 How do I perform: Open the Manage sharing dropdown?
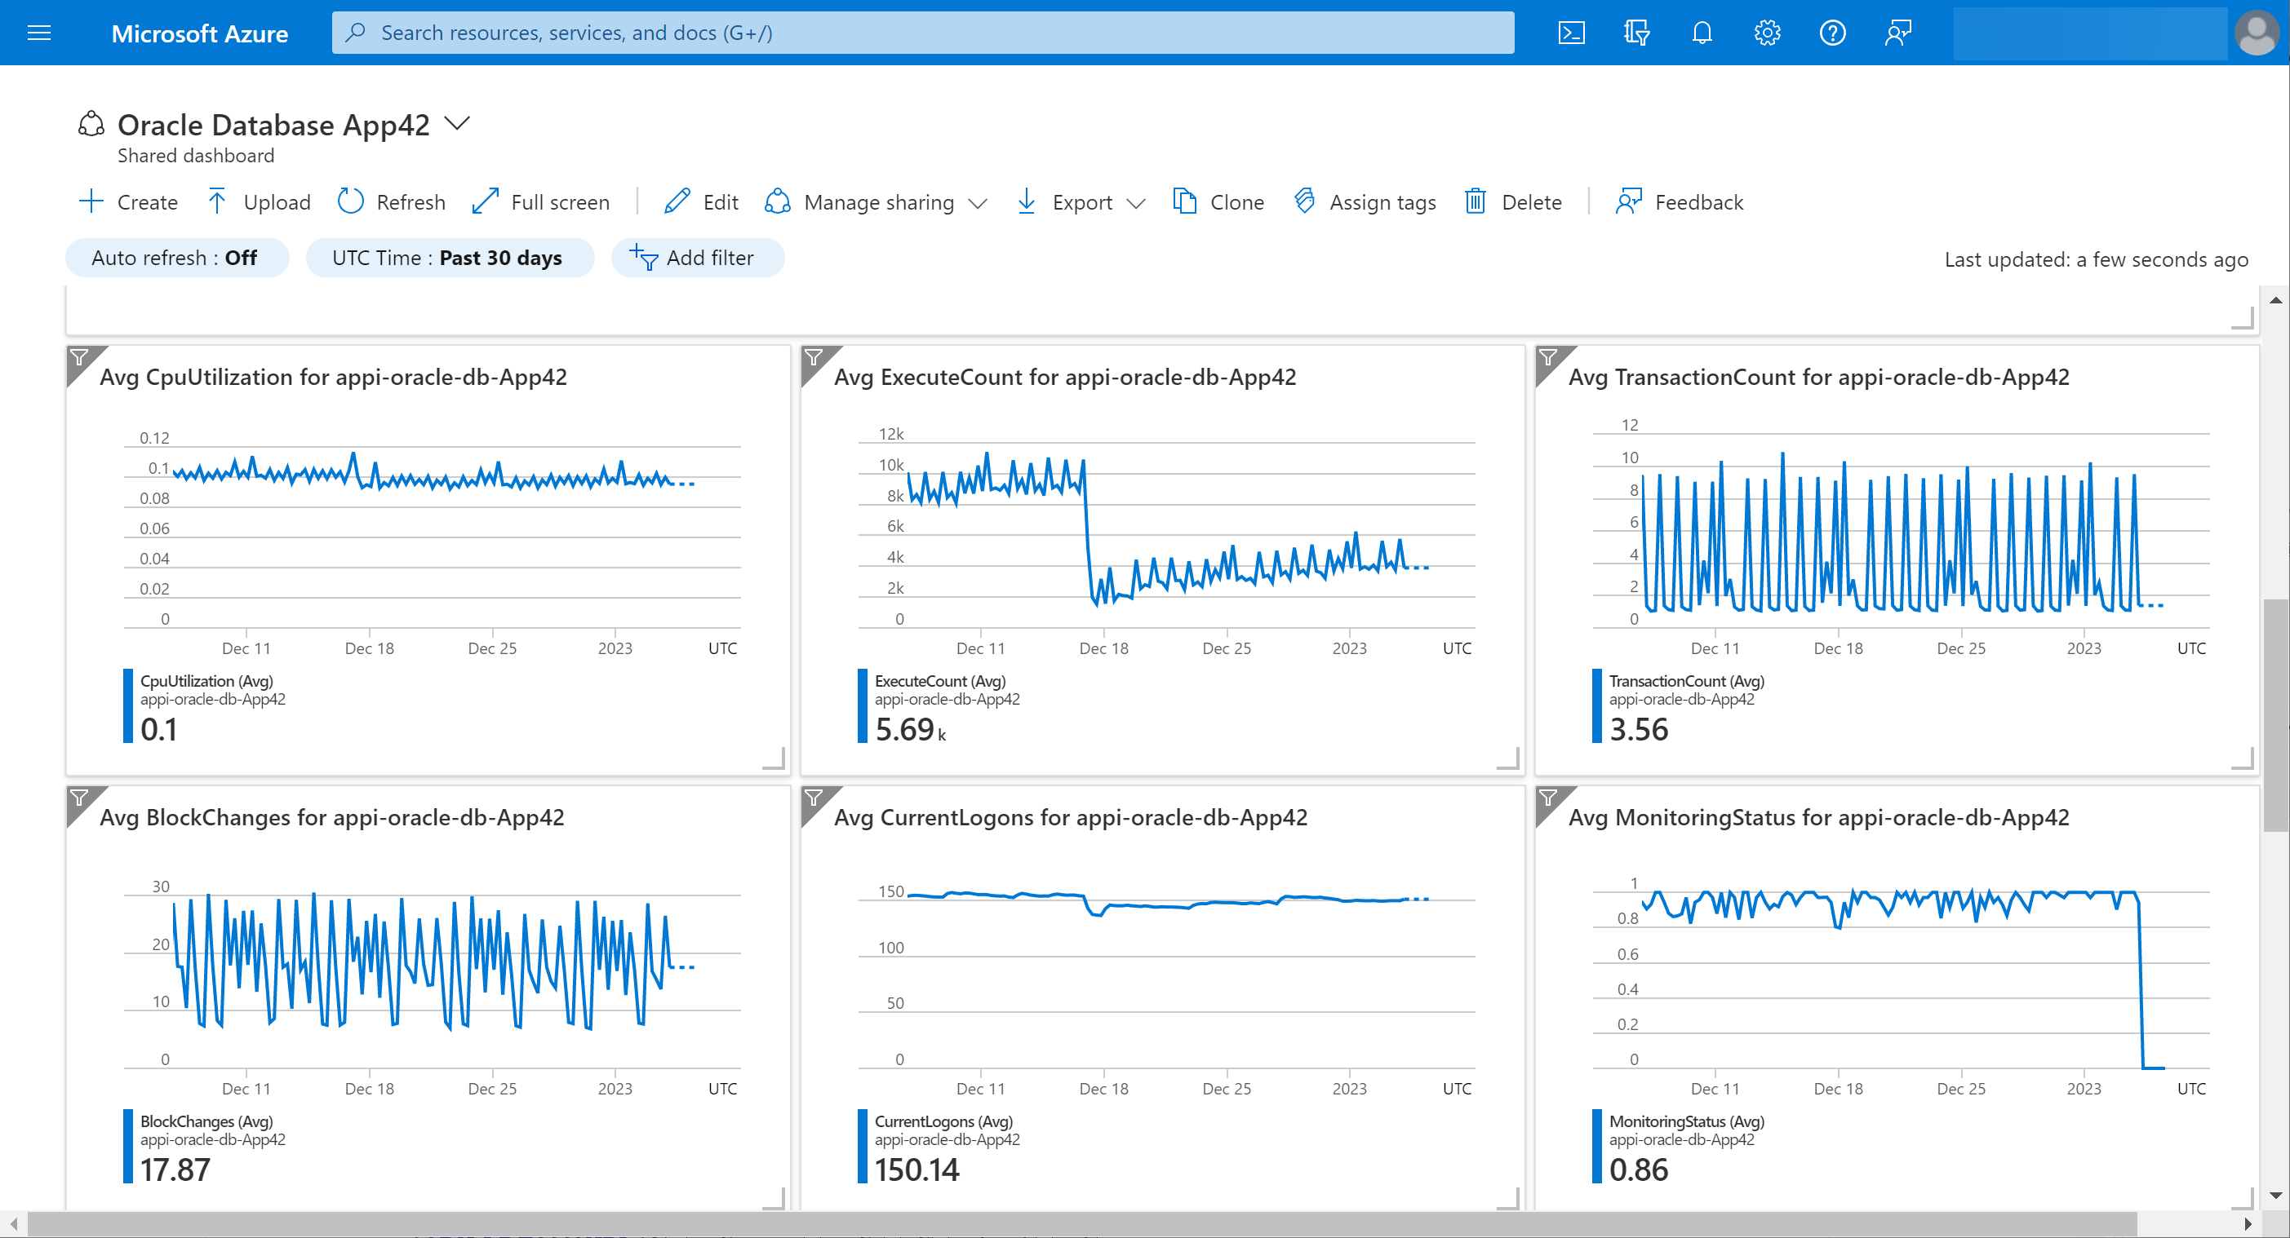pyautogui.click(x=877, y=201)
